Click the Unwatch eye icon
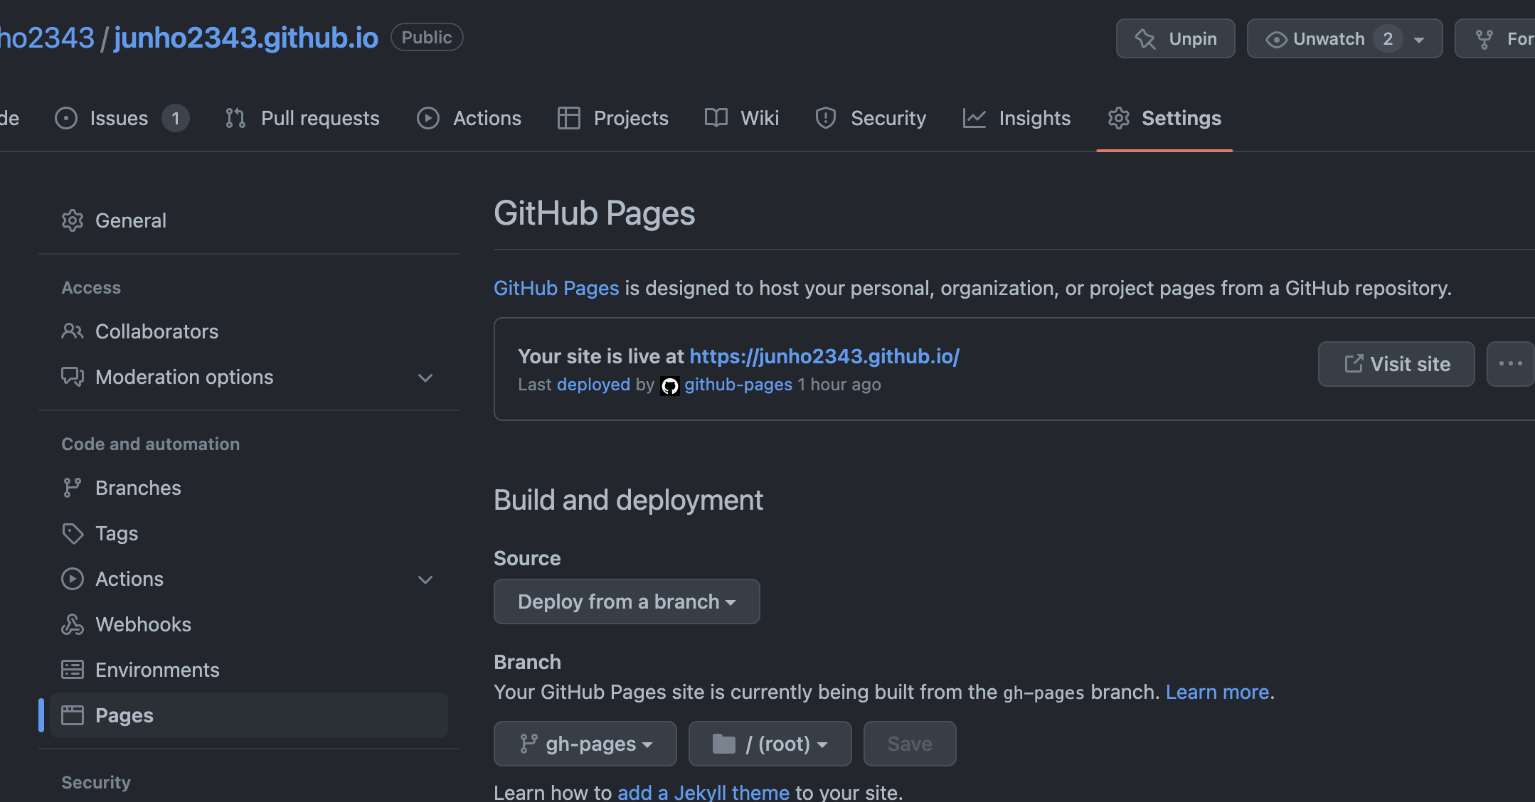Viewport: 1535px width, 802px height. point(1276,39)
